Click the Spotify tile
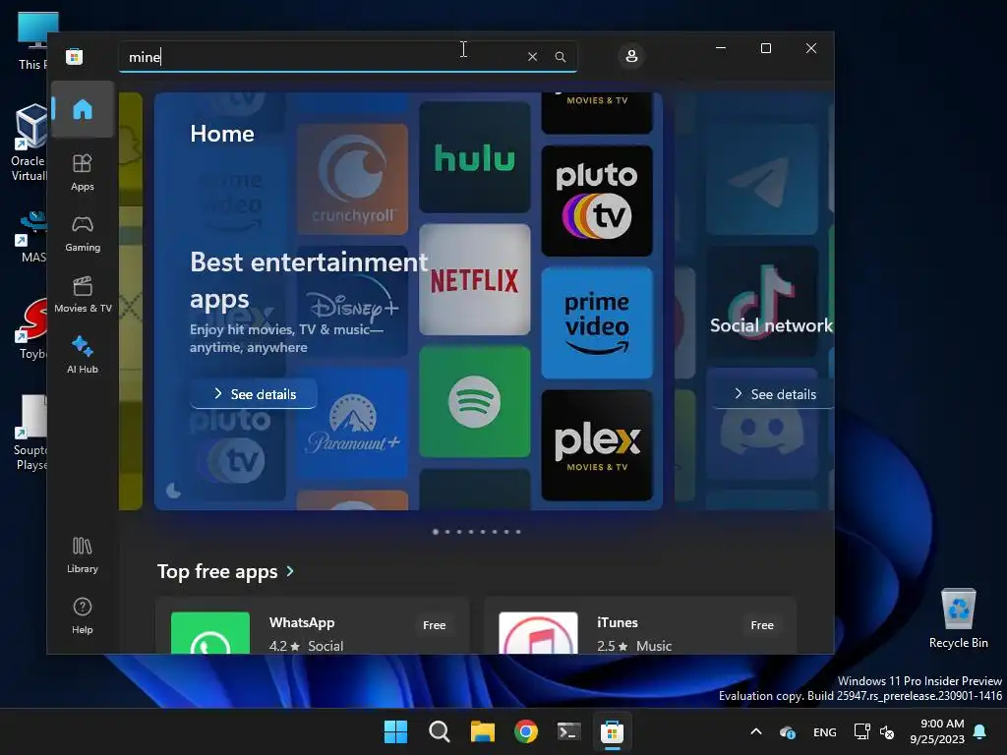The image size is (1007, 755). pos(475,402)
